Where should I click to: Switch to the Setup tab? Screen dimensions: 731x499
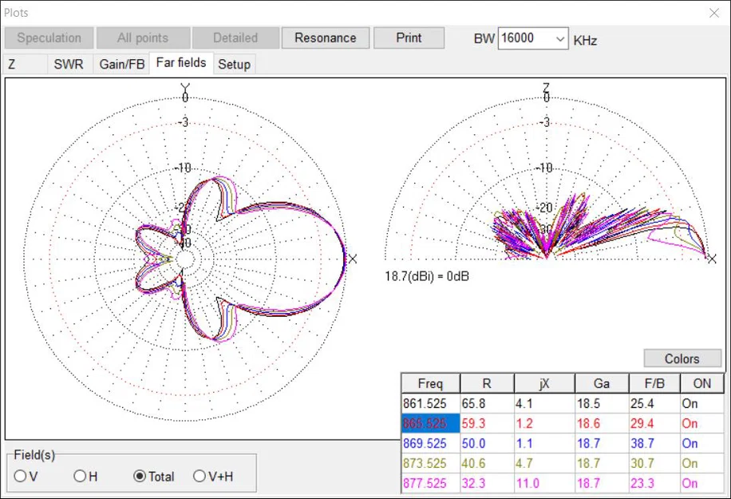point(234,64)
